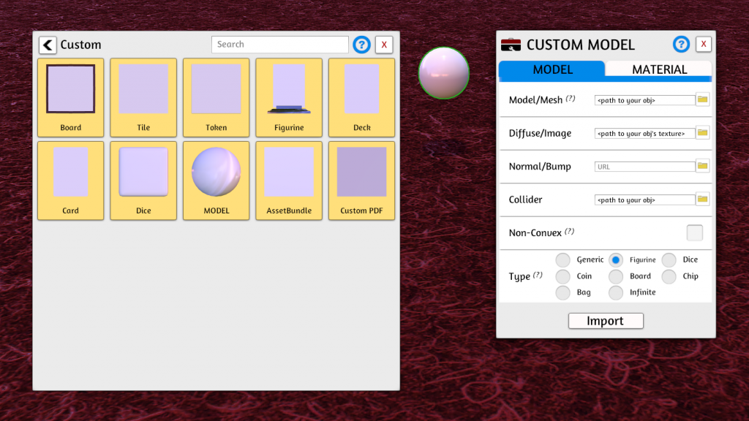749x421 pixels.
Task: Pick the Dice custom object
Action: click(143, 180)
